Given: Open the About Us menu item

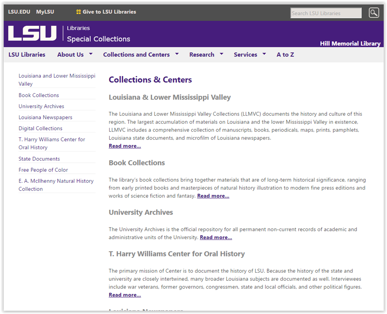Looking at the screenshot, I should (70, 54).
